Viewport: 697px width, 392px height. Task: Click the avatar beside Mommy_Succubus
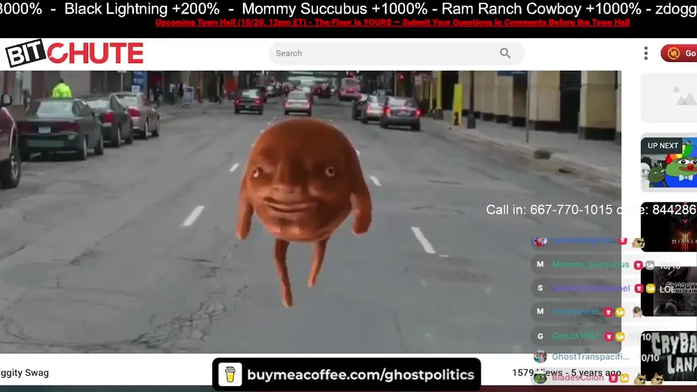pos(540,264)
